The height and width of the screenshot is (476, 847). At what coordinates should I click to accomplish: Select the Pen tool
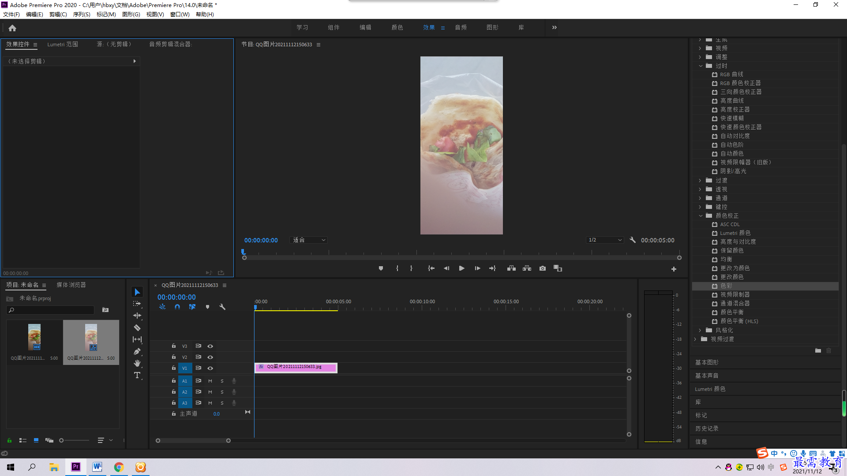coord(137,351)
